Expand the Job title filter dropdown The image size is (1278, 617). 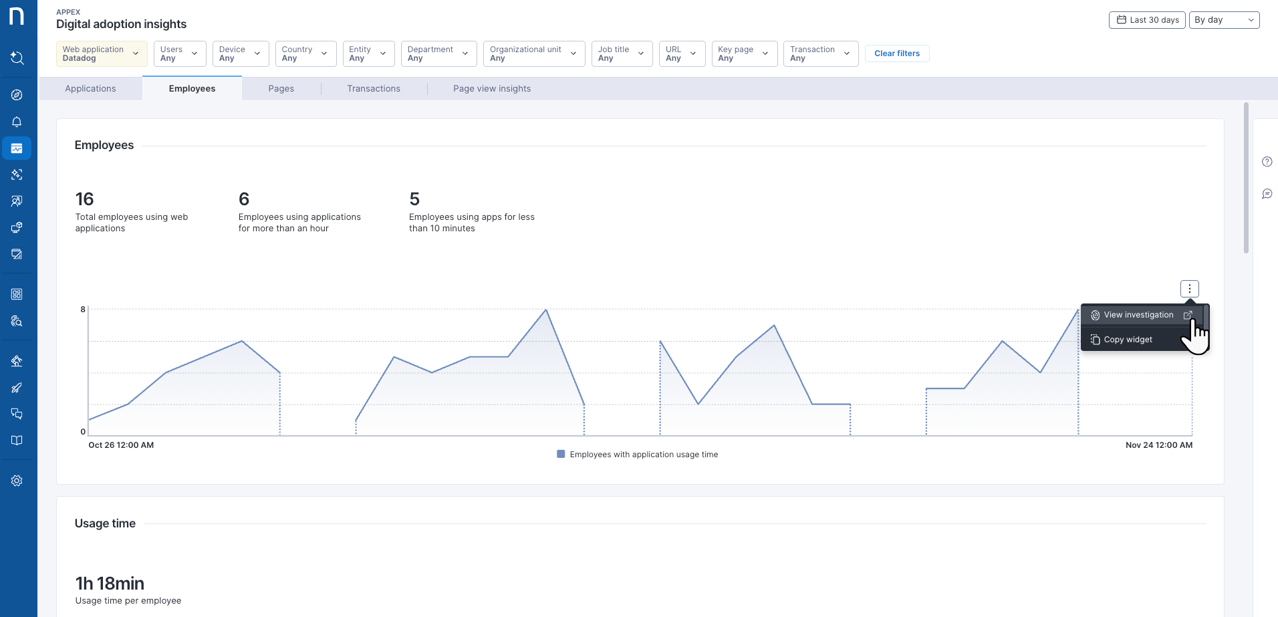(621, 53)
